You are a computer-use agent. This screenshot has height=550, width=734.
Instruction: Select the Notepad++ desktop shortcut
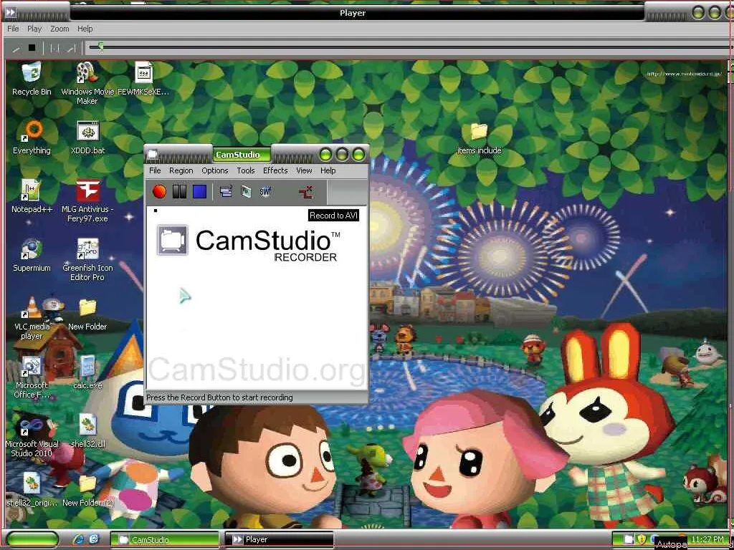32,196
